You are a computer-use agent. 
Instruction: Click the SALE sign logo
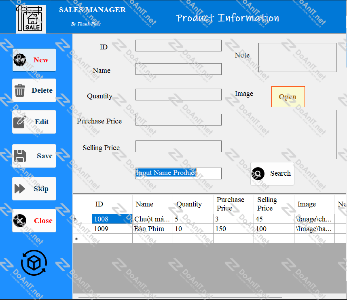tap(31, 19)
